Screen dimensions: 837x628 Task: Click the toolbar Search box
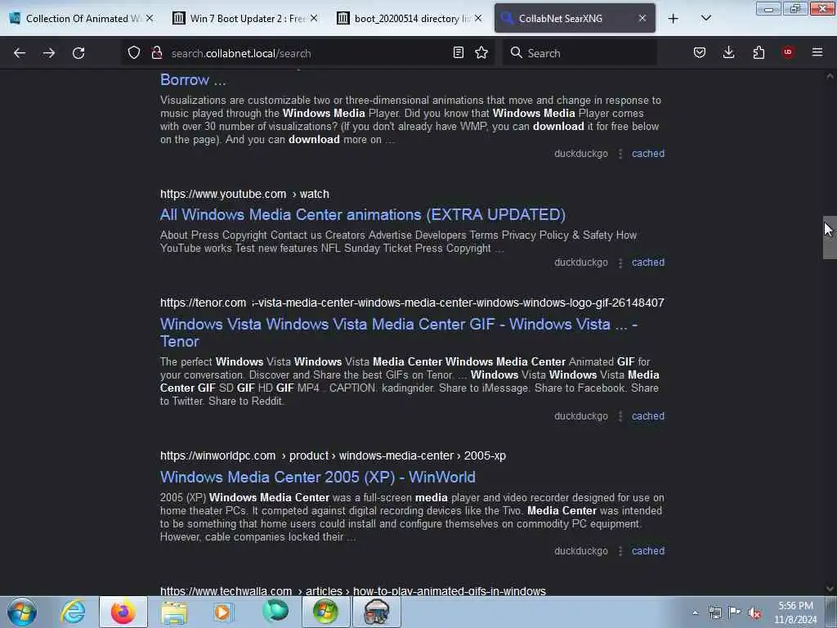(580, 53)
